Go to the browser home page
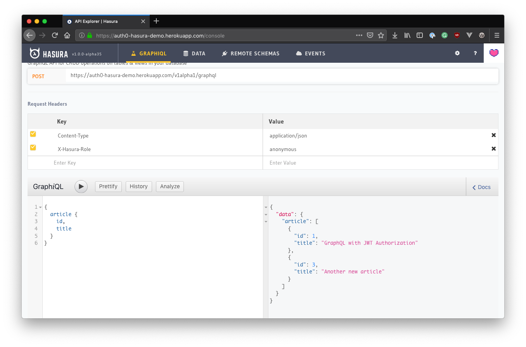Image resolution: width=526 pixels, height=347 pixels. 67,35
